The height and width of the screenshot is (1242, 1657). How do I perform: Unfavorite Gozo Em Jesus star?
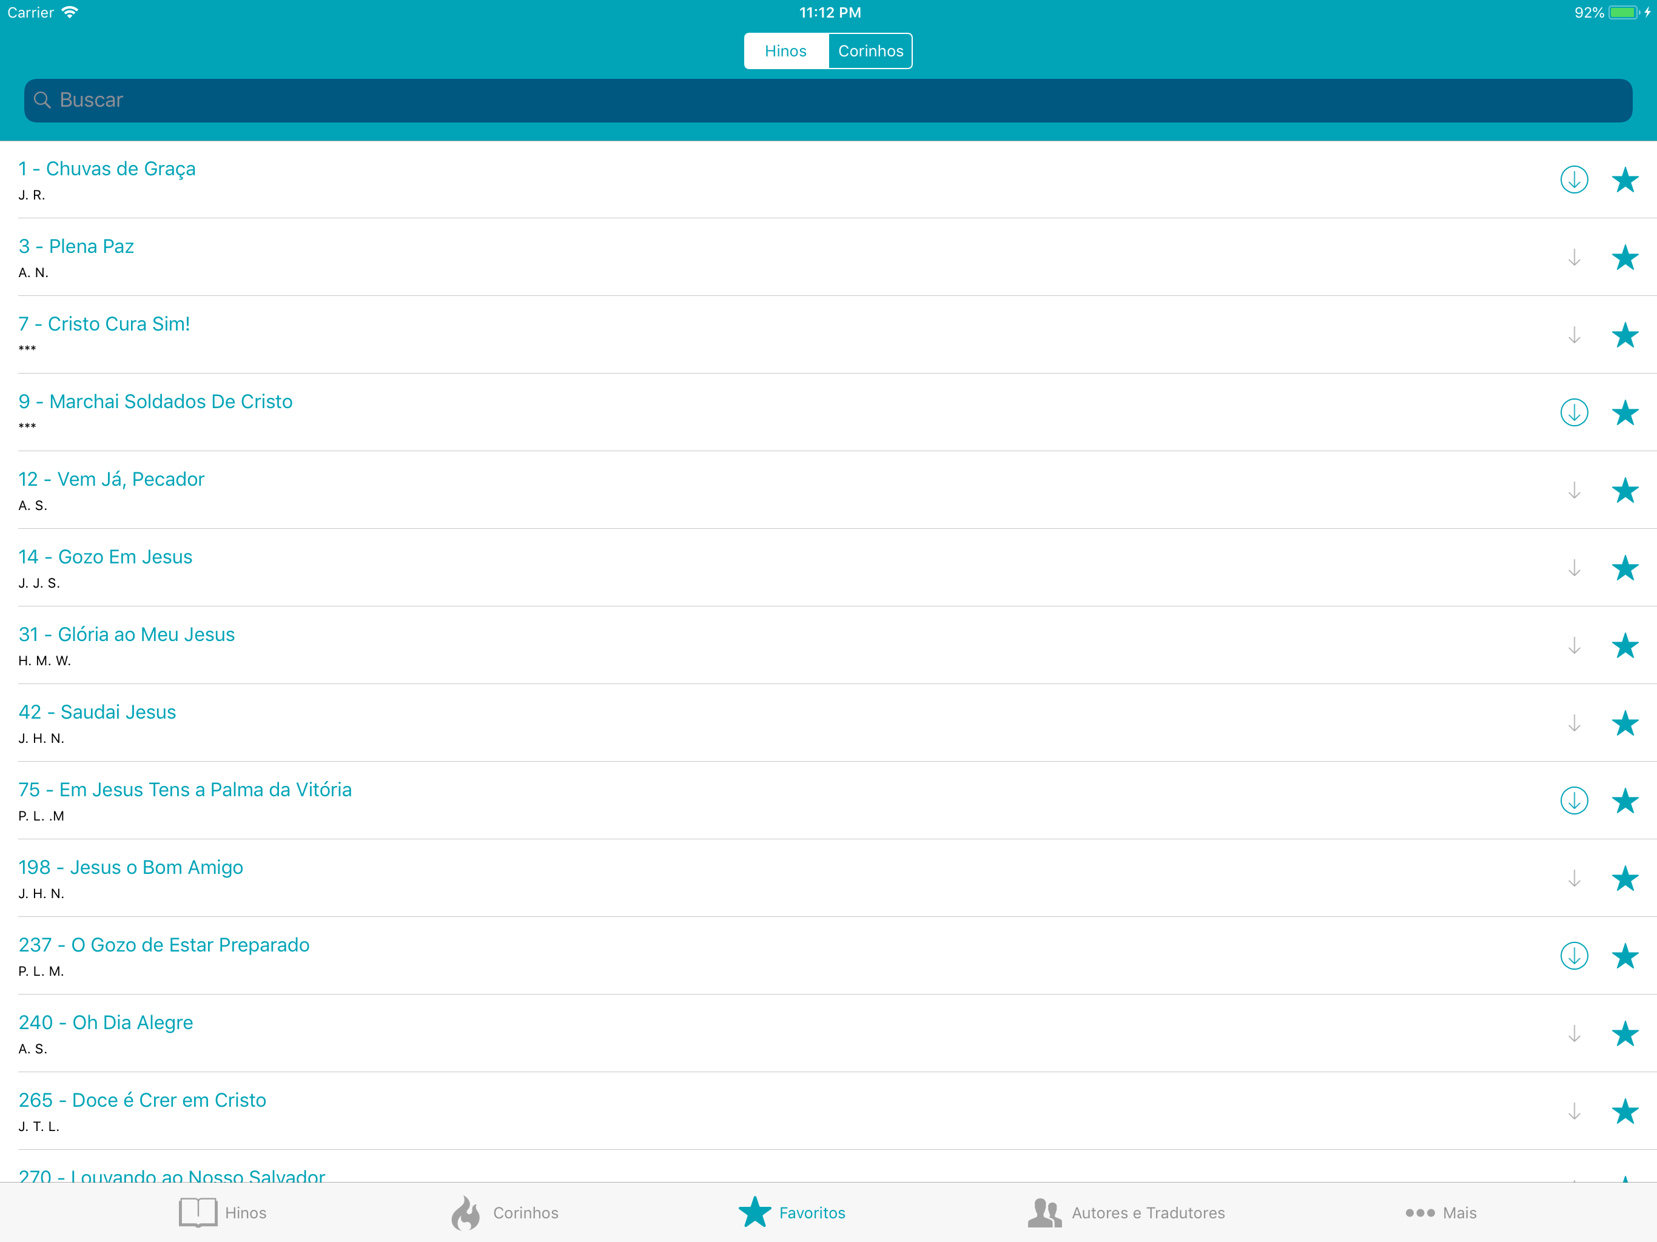1625,568
